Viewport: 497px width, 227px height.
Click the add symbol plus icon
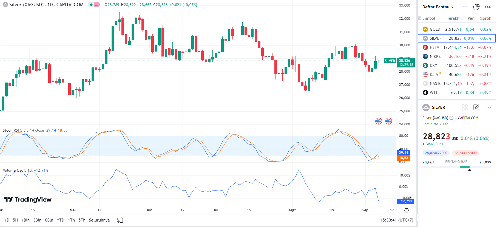[465, 7]
